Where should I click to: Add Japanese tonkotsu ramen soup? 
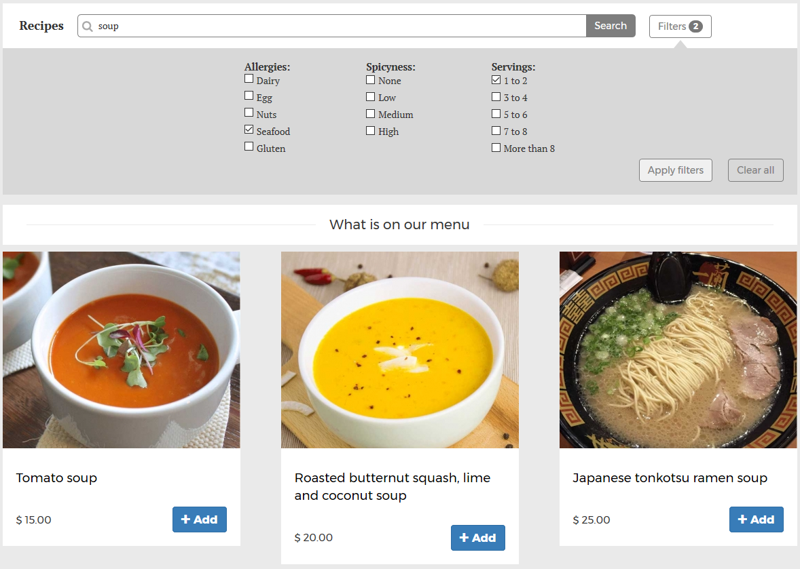756,519
